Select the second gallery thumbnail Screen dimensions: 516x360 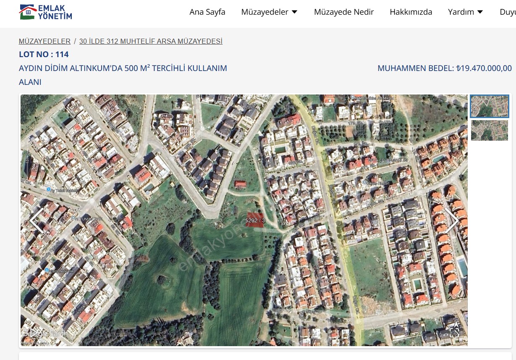[490, 130]
